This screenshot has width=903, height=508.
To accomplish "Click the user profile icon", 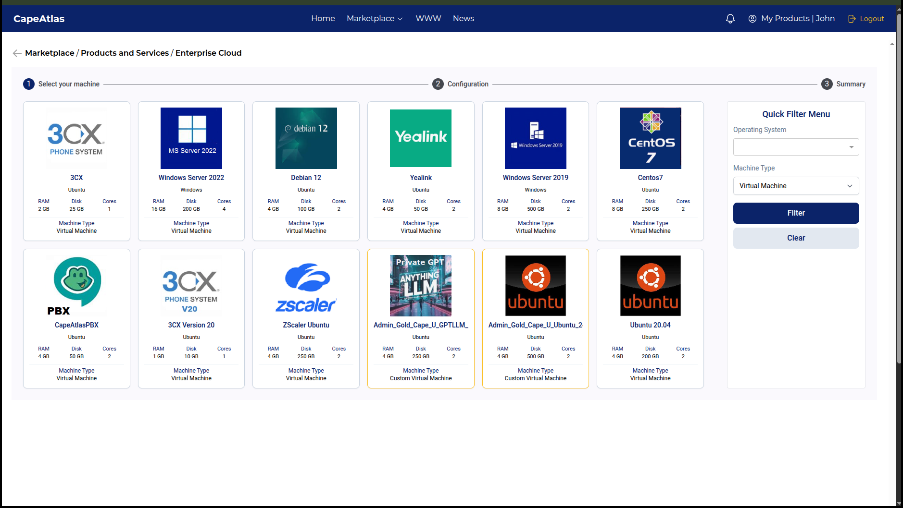I will coord(752,19).
